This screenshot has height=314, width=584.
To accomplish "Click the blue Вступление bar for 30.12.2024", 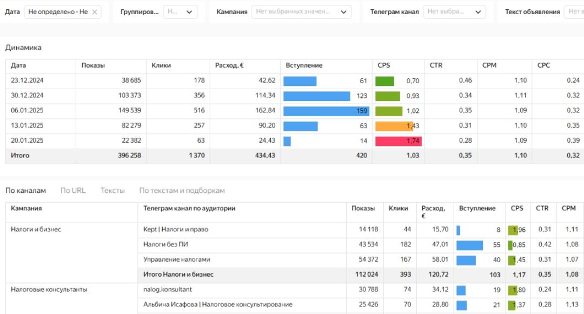I will click(316, 96).
